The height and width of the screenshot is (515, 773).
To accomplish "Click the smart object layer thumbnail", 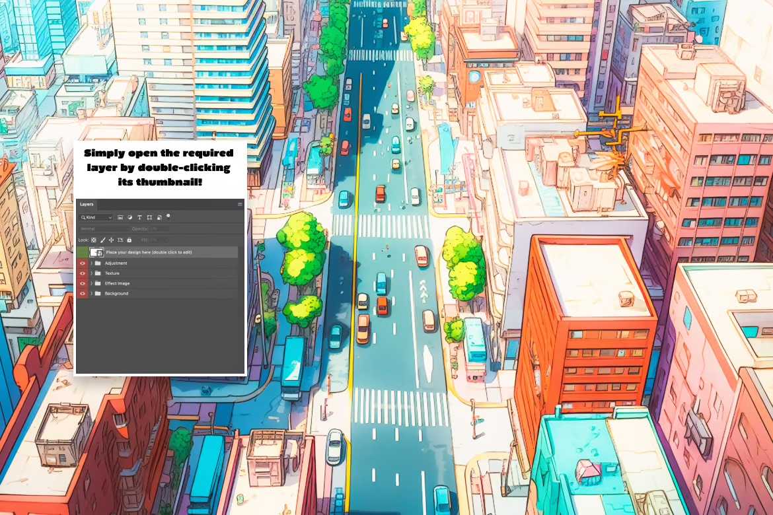I will 96,252.
